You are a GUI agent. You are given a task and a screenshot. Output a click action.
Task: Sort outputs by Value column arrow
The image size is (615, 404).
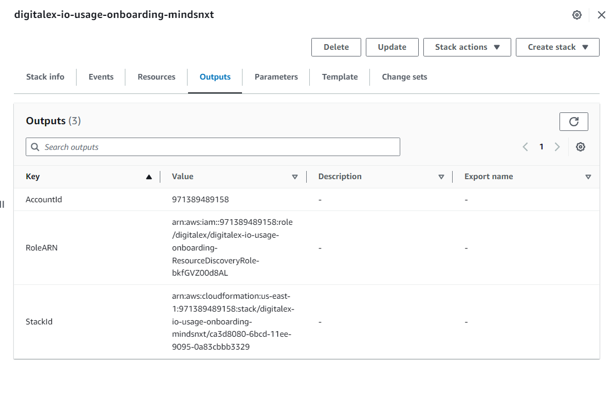(295, 177)
